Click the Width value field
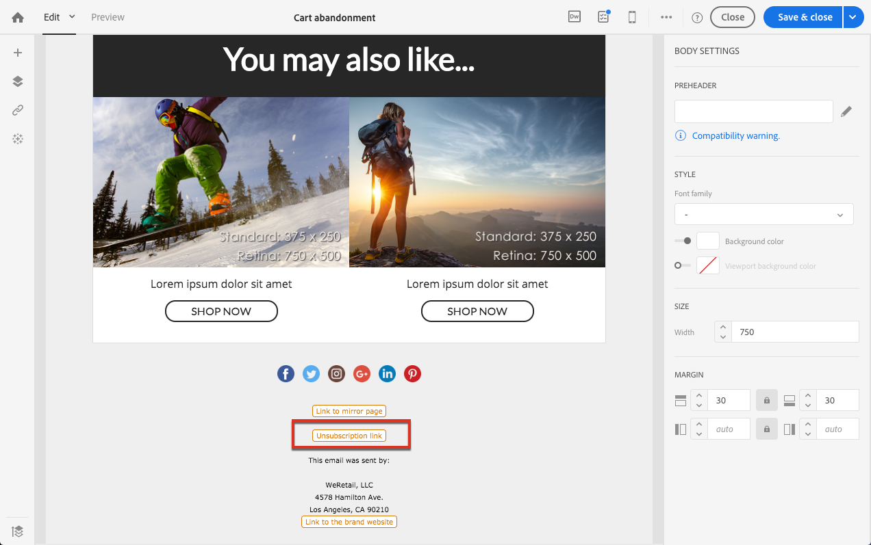 click(794, 332)
